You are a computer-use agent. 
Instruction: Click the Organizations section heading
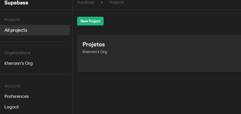tap(18, 53)
